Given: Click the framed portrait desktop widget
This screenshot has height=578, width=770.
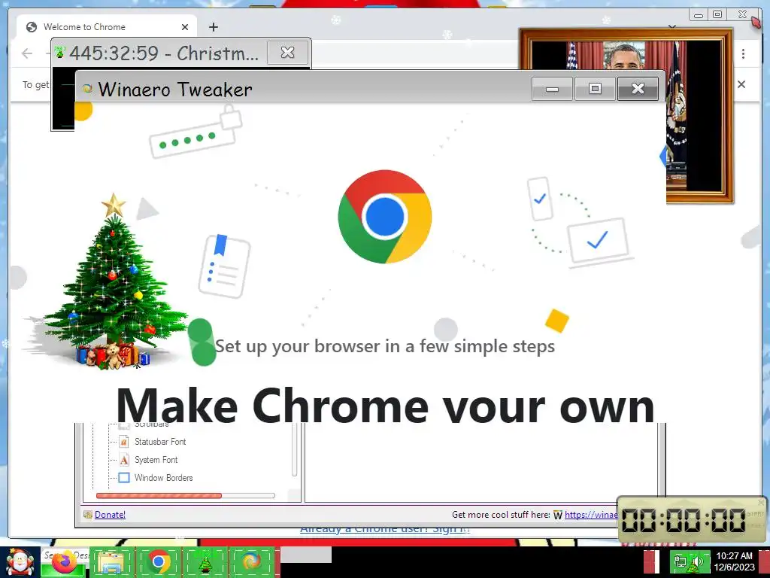Looking at the screenshot, I should pos(626,115).
